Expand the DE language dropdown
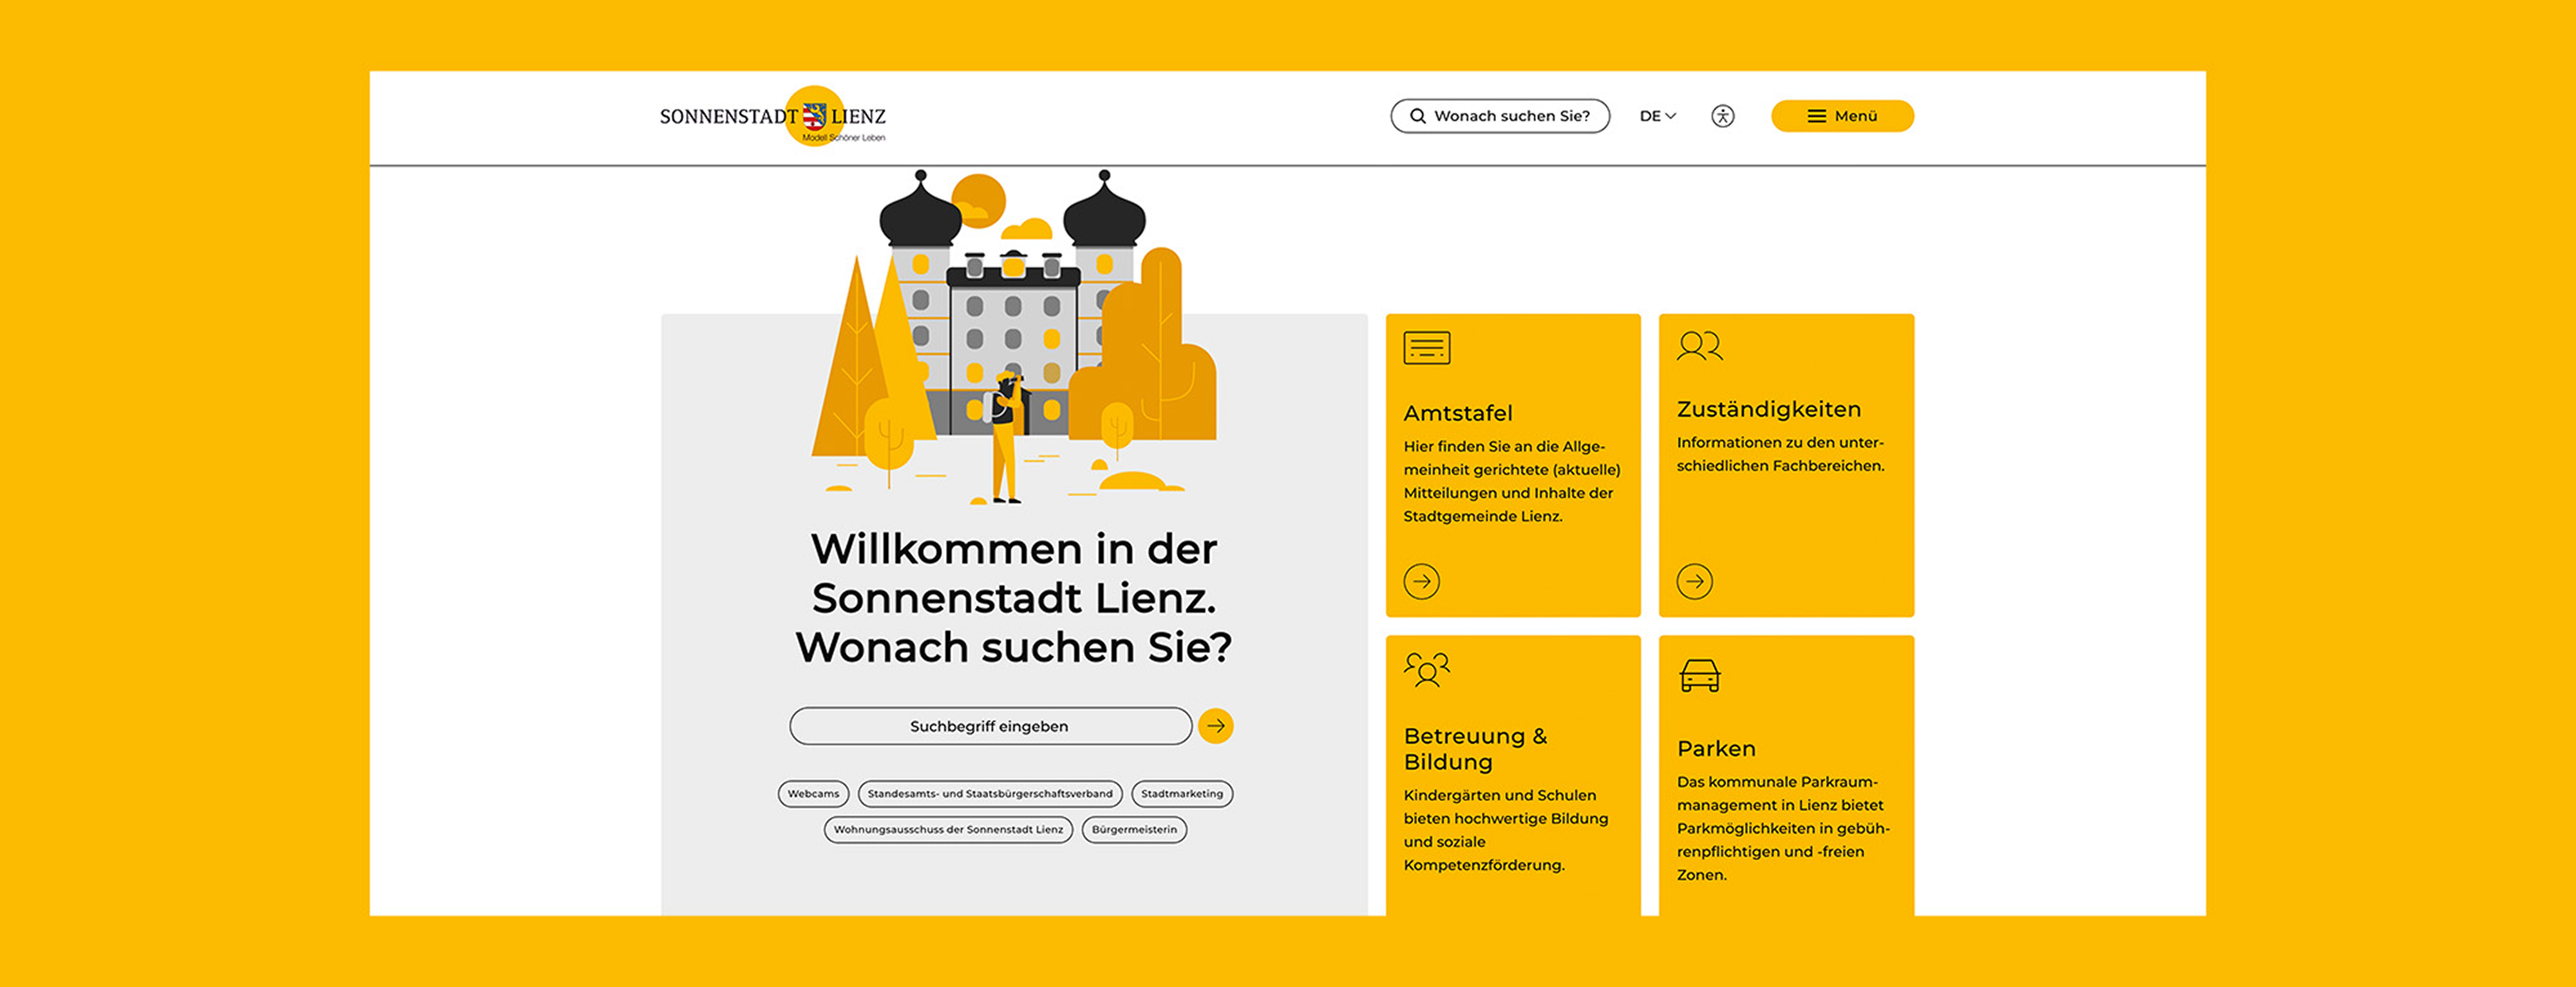 click(x=1657, y=116)
